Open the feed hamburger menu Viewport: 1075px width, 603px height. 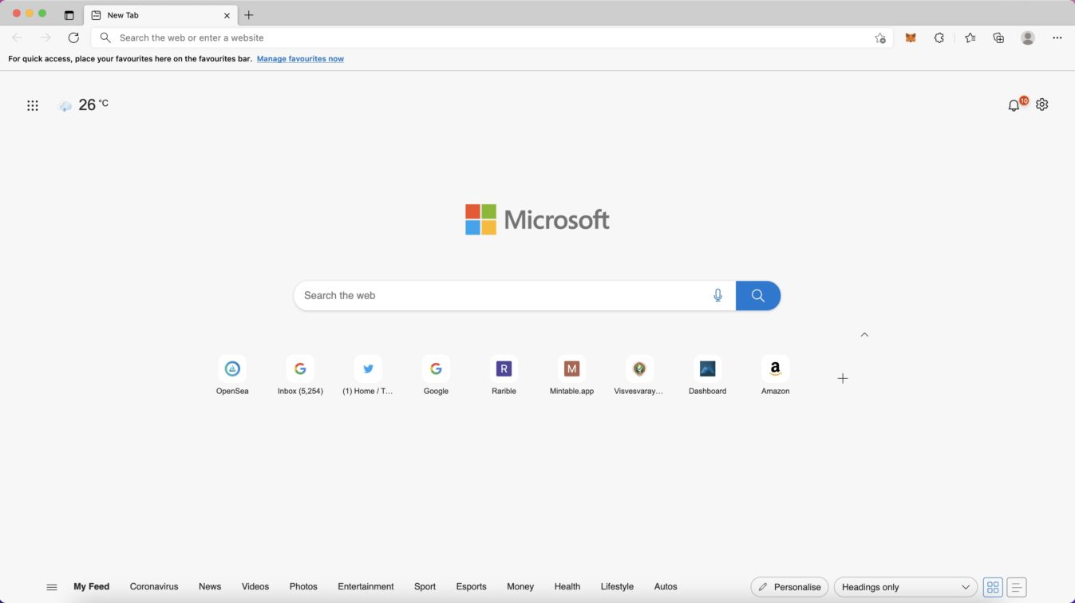52,586
